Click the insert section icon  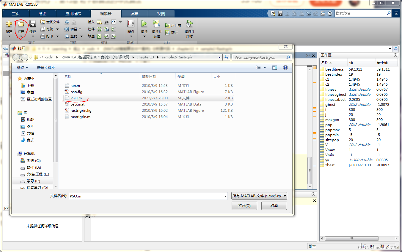coord(99,22)
